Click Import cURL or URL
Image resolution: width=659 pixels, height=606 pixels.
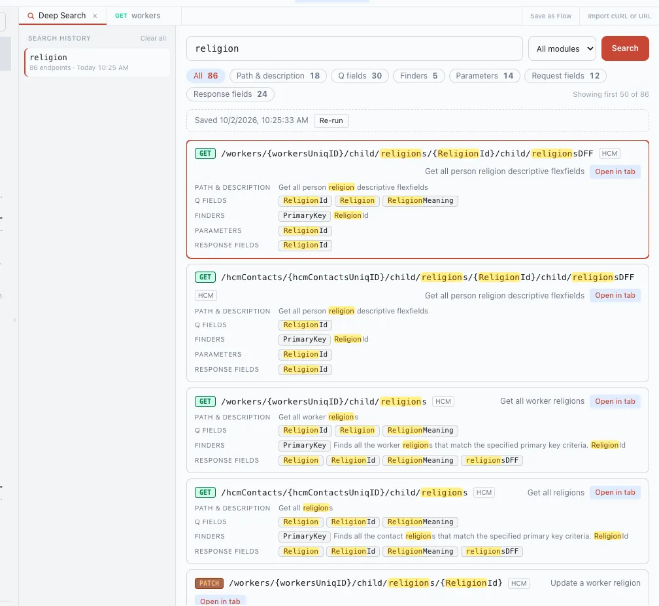[x=619, y=16]
